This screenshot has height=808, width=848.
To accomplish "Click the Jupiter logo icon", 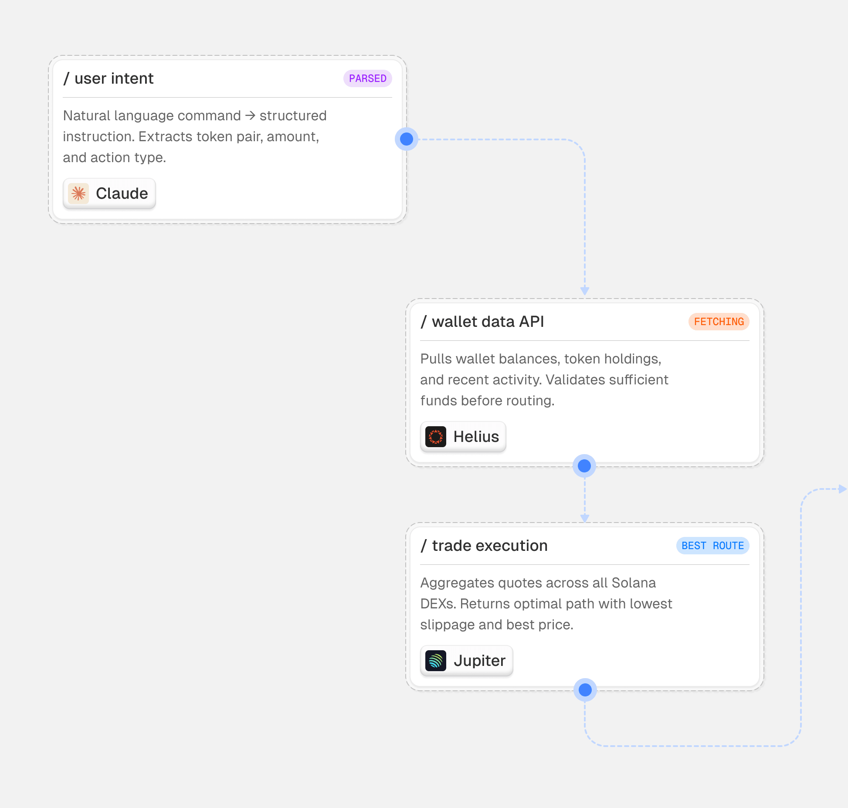I will pos(436,661).
